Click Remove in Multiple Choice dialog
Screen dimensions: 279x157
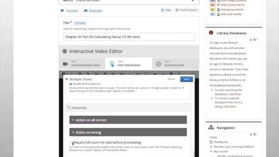(x=171, y=79)
